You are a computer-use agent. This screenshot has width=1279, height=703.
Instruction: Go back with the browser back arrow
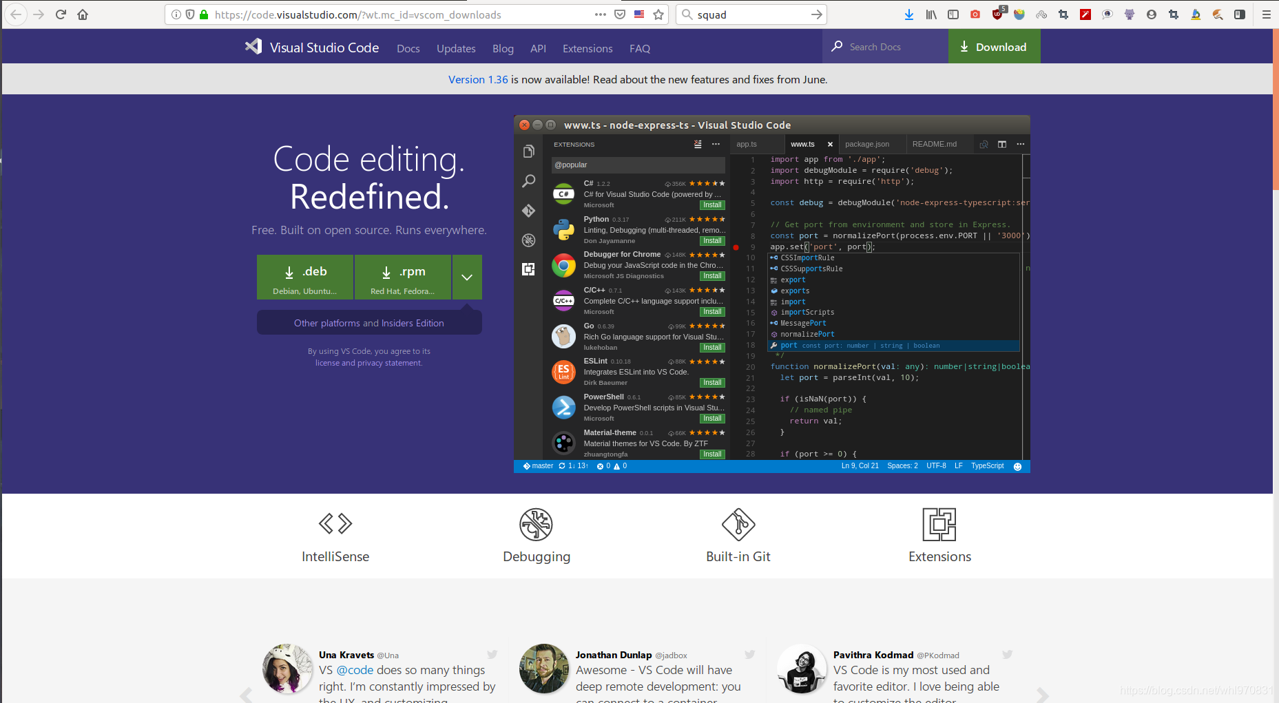tap(16, 14)
